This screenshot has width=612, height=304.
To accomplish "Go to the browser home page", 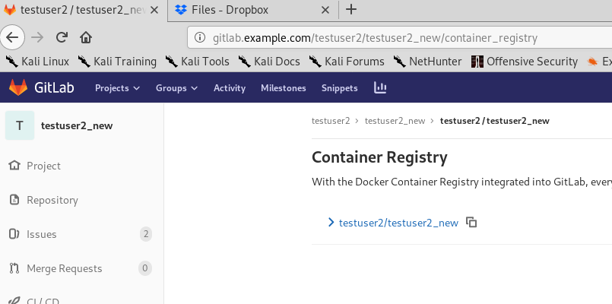I will [x=86, y=37].
